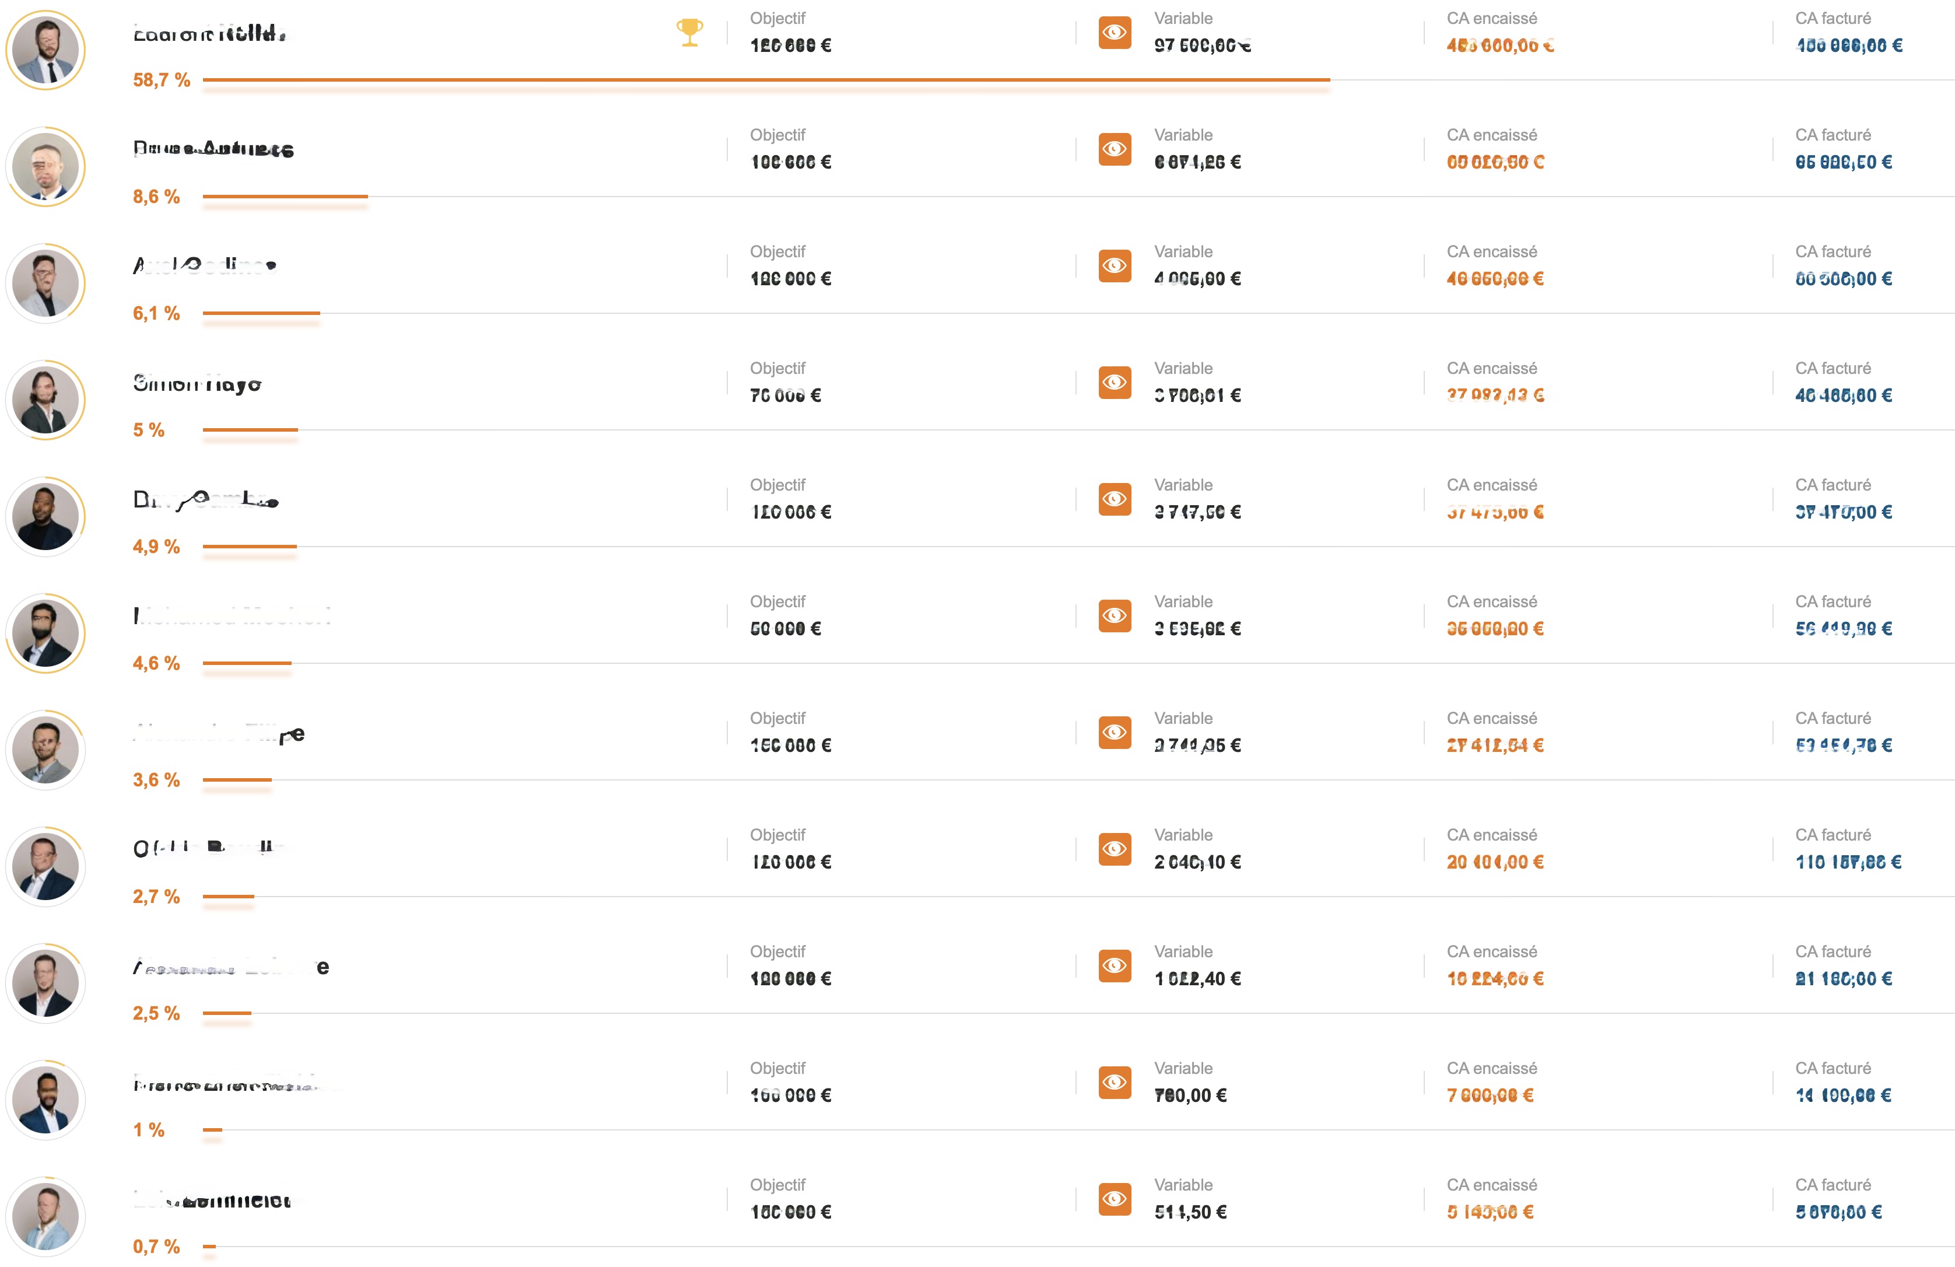Click the eye icon in the 3,6 % row
This screenshot has height=1267, width=1955.
1114,733
